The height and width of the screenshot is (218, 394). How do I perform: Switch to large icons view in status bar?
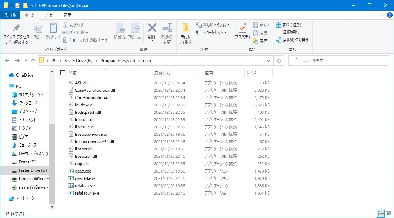(x=388, y=213)
